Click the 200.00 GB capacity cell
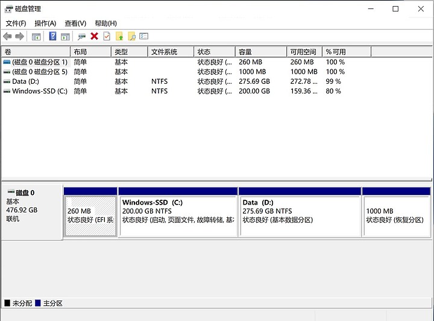This screenshot has width=434, height=321. [x=254, y=91]
